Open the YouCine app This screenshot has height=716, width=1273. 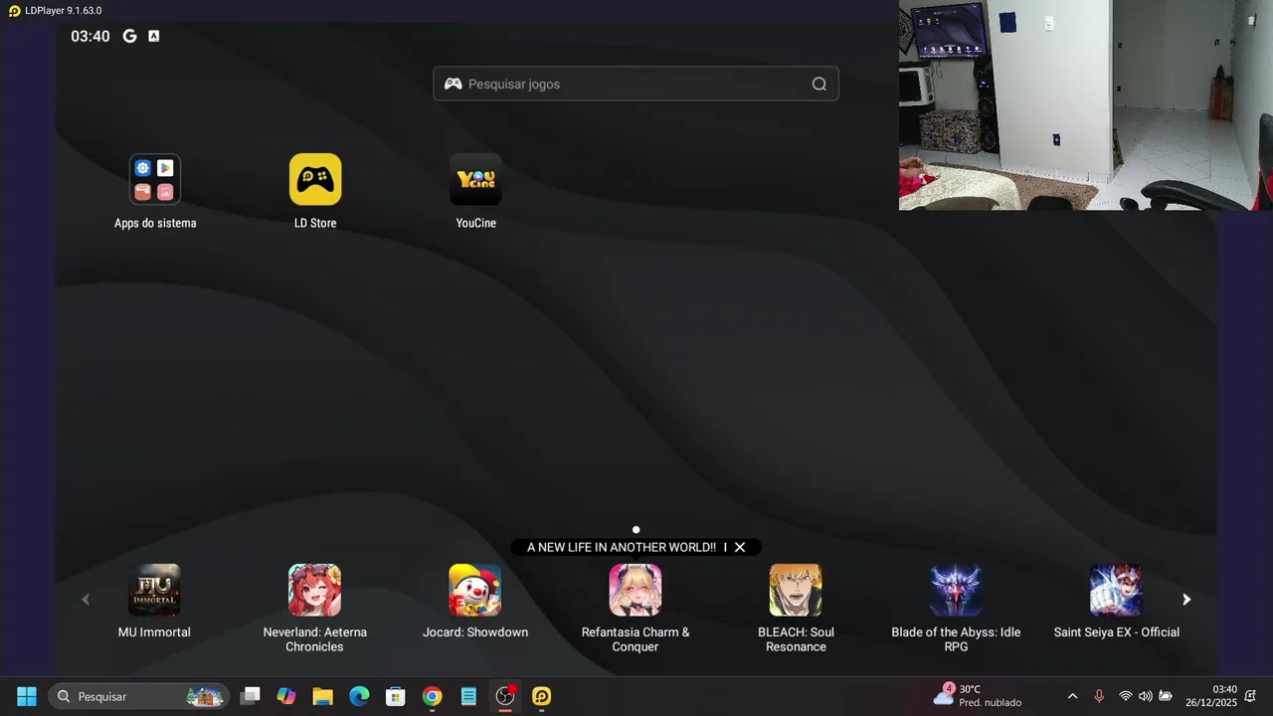(x=475, y=179)
